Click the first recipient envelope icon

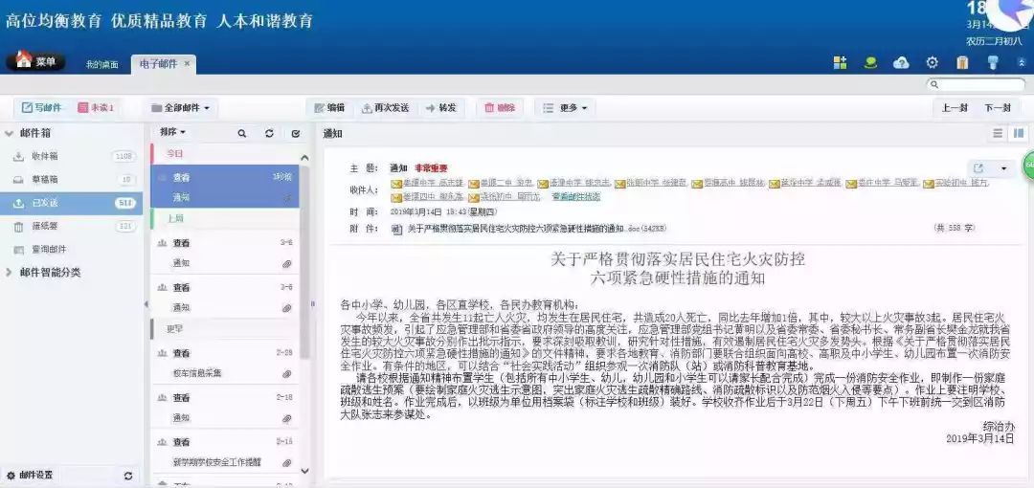tap(396, 184)
